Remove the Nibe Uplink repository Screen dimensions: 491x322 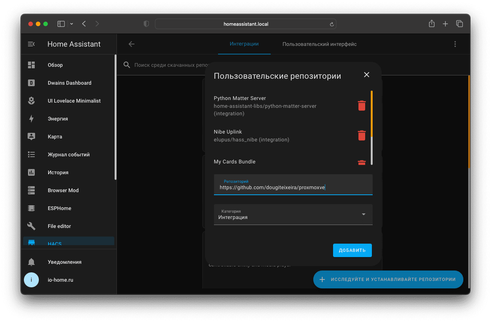click(x=361, y=135)
